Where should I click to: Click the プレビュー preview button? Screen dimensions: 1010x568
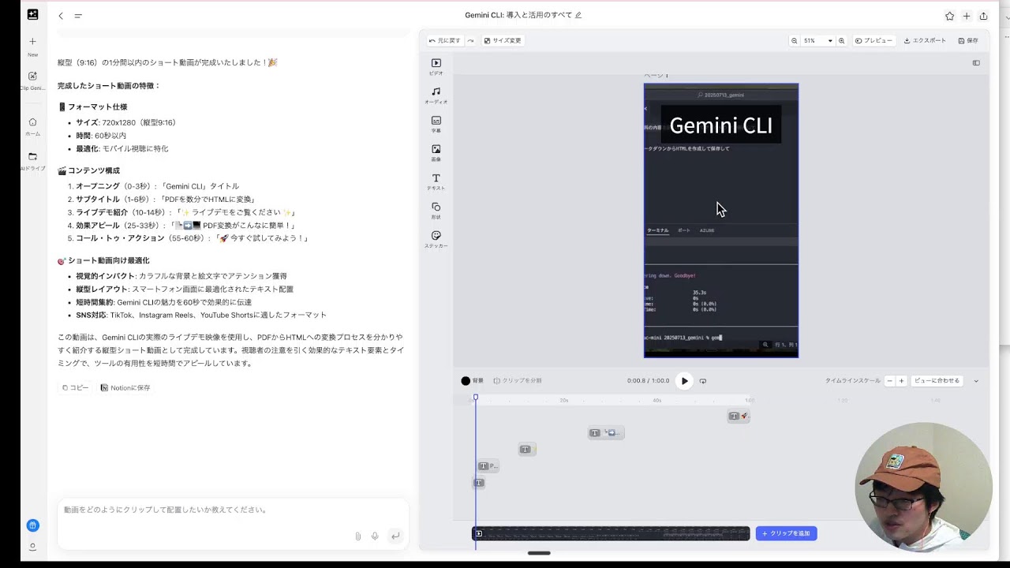[873, 40]
